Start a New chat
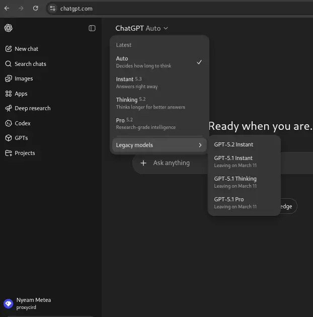 pos(22,49)
